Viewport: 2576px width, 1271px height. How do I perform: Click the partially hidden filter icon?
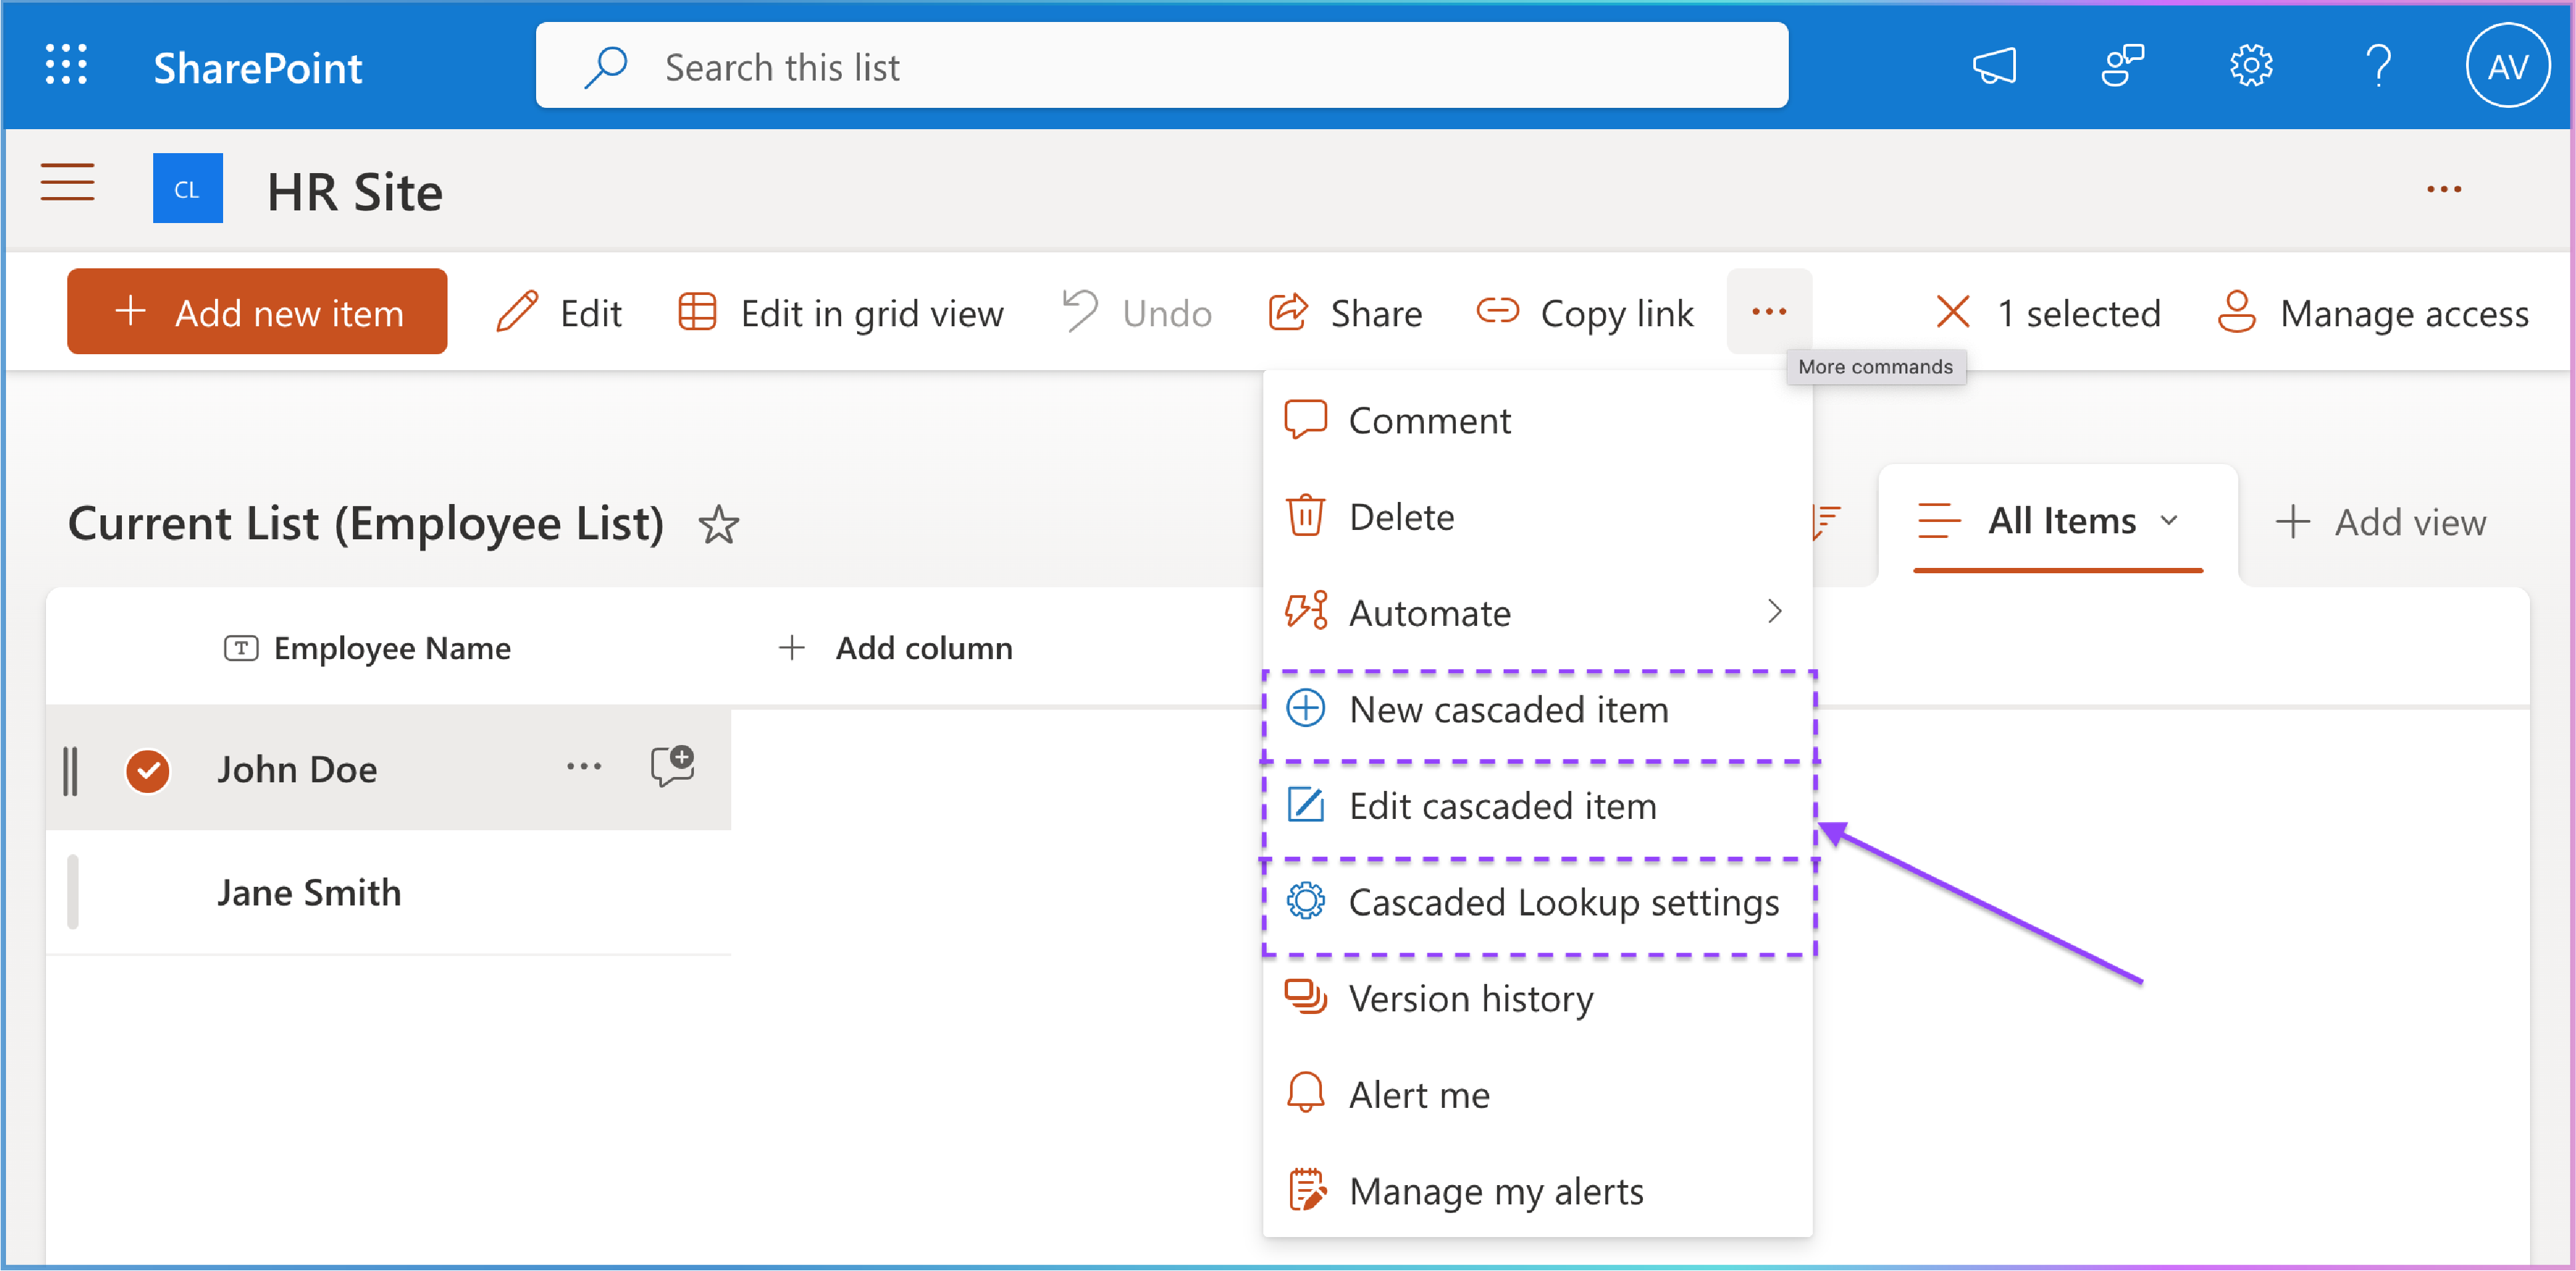pos(1827,522)
